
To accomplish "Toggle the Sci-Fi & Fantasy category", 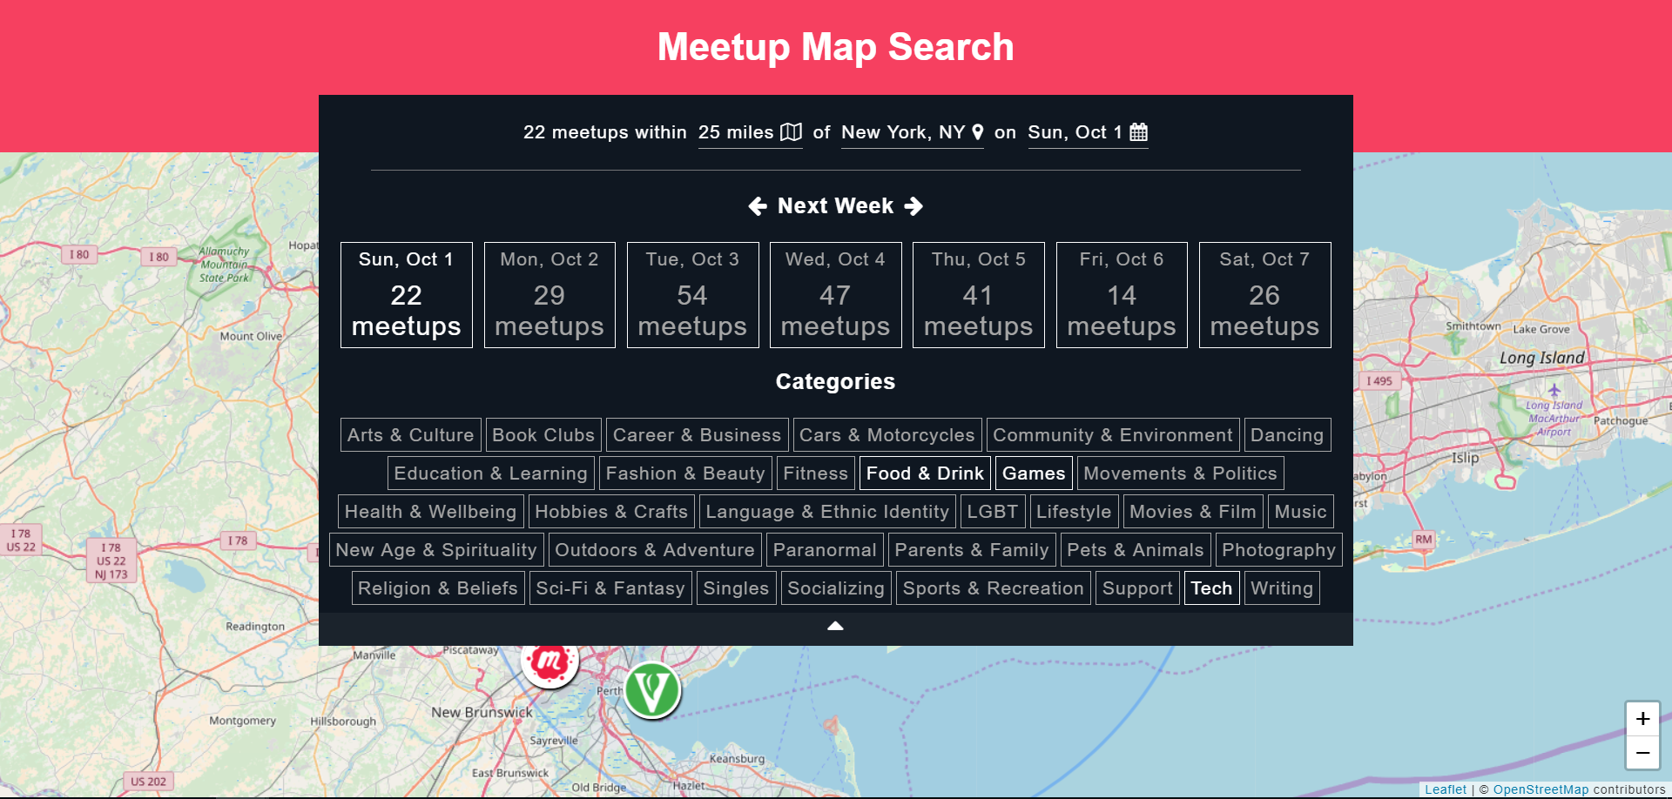I will tap(610, 588).
